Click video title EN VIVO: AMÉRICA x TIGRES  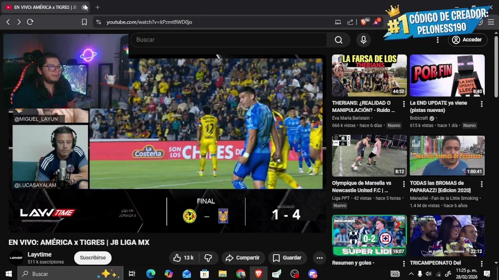click(79, 242)
